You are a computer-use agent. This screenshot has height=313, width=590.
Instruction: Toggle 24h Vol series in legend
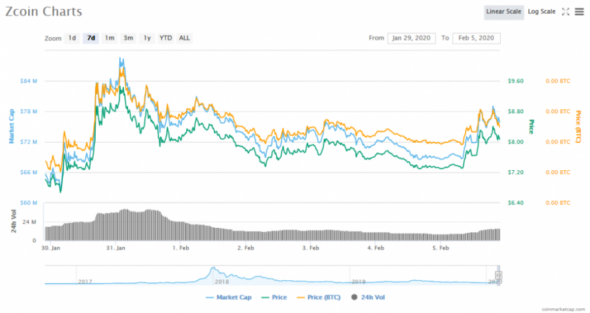pyautogui.click(x=368, y=297)
